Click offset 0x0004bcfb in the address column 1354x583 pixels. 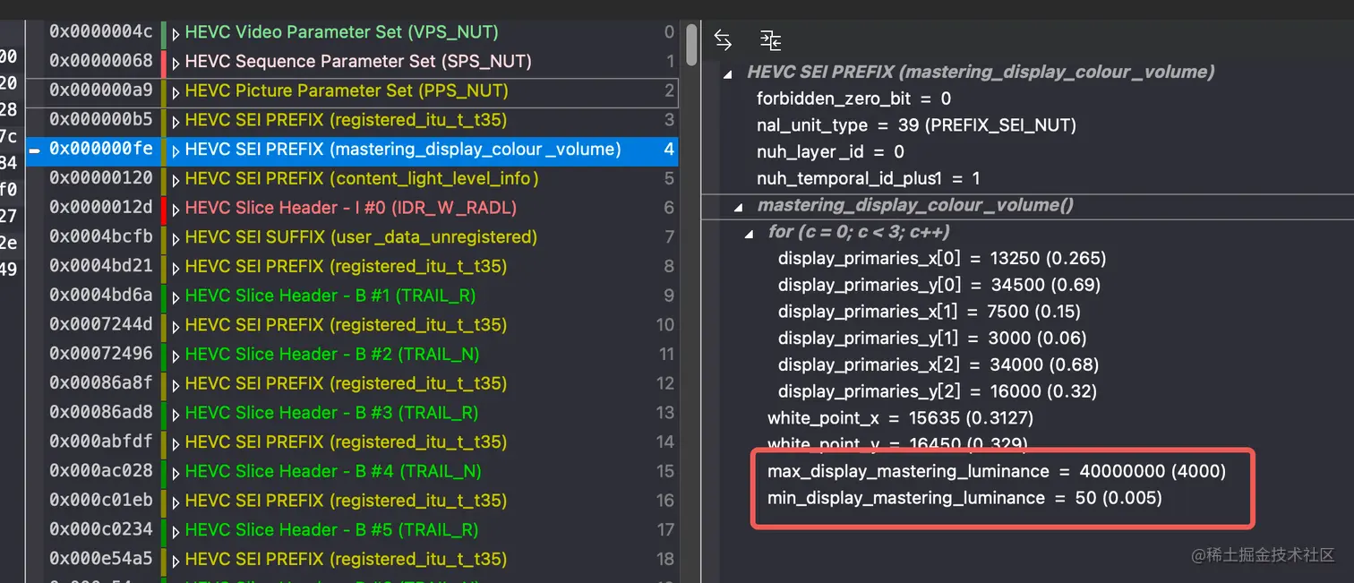click(100, 238)
